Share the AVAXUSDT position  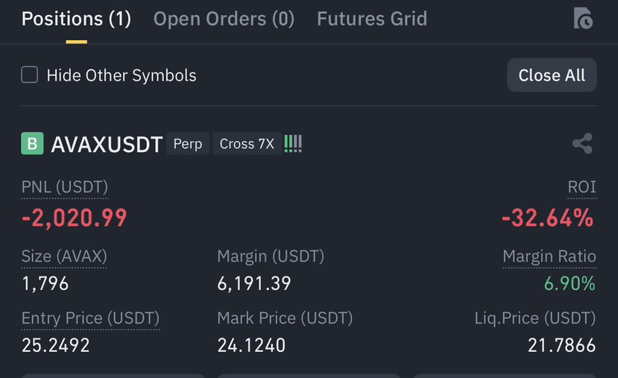click(582, 143)
